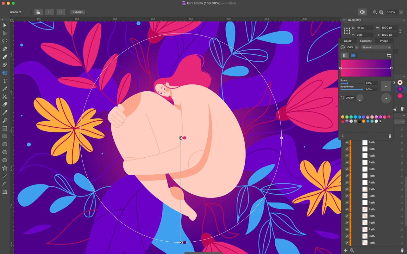The width and height of the screenshot is (407, 254).
Task: Choose the radial gradient type button
Action: point(353,56)
